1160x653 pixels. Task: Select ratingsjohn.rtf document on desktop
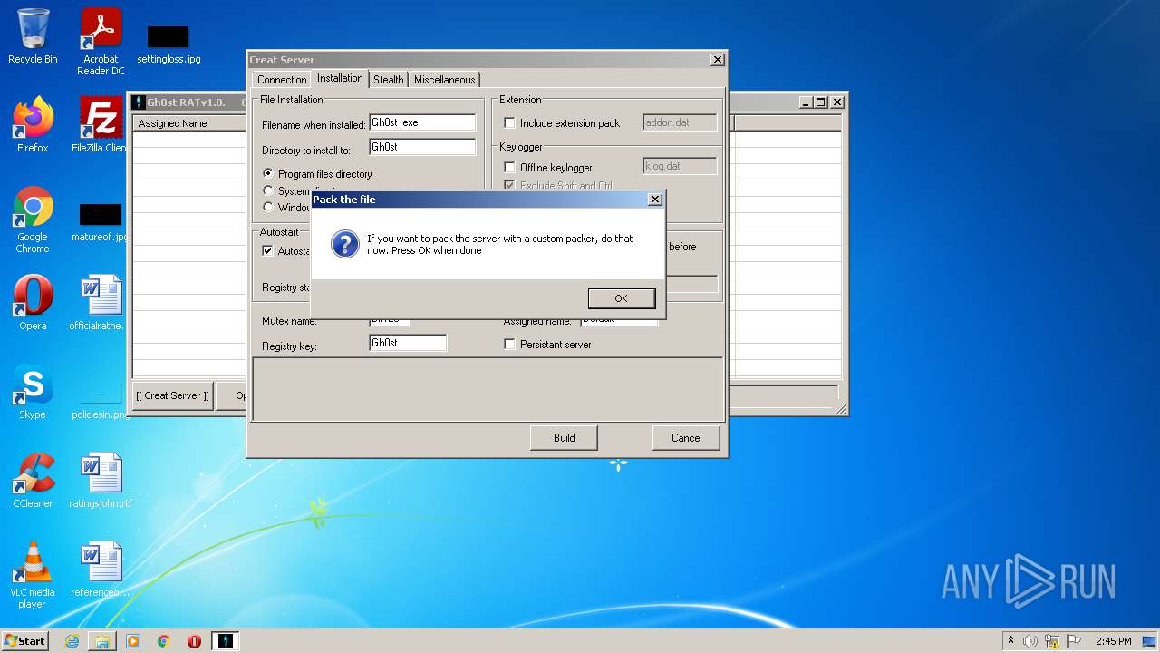point(101,481)
